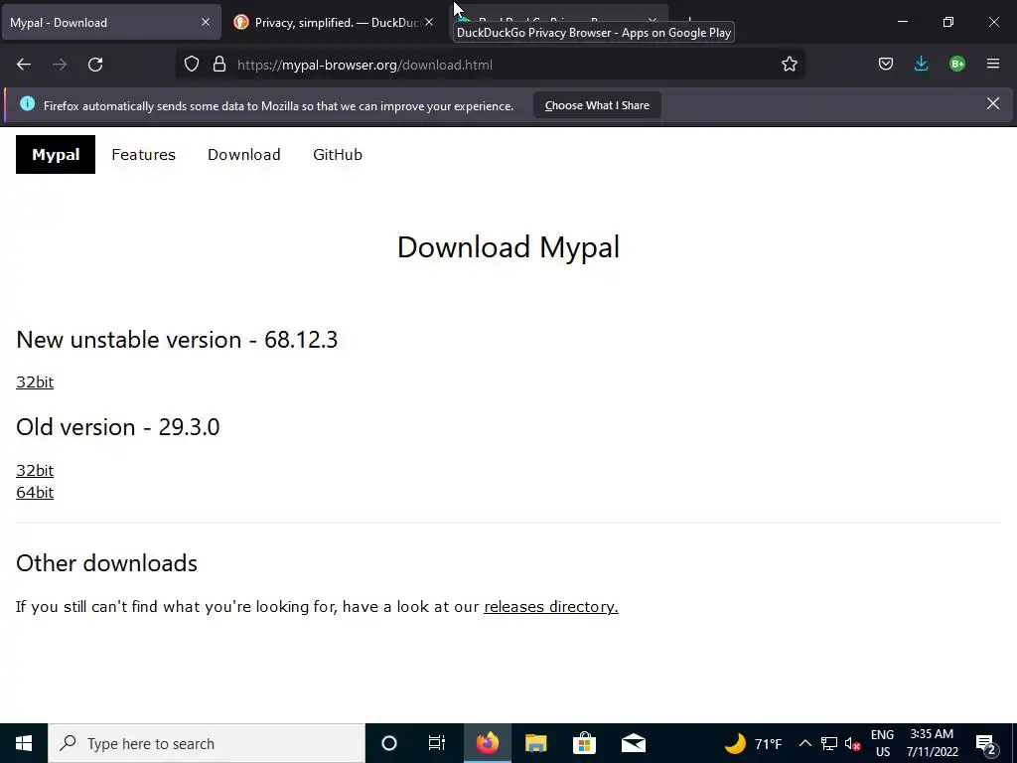Reload the current page

click(95, 65)
